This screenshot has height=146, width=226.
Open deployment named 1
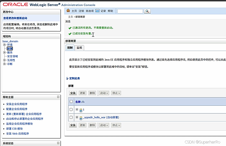pyautogui.click(x=83, y=110)
